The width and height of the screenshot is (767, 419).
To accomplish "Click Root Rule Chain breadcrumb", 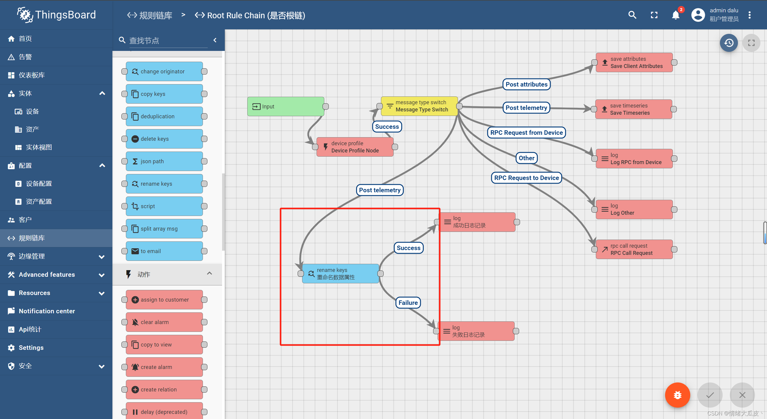I will (250, 15).
